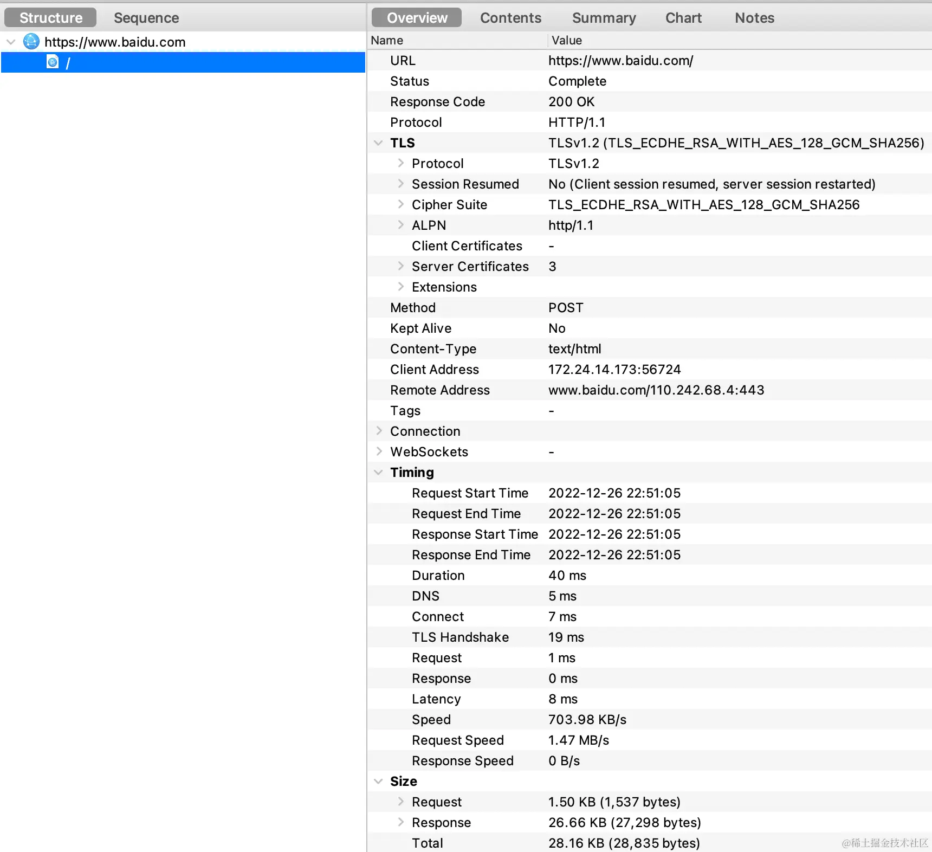Open the Summary tab
The width and height of the screenshot is (932, 852).
pos(604,17)
